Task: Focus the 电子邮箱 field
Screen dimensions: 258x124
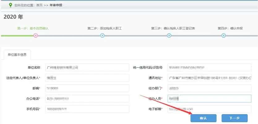Action: 209,109
